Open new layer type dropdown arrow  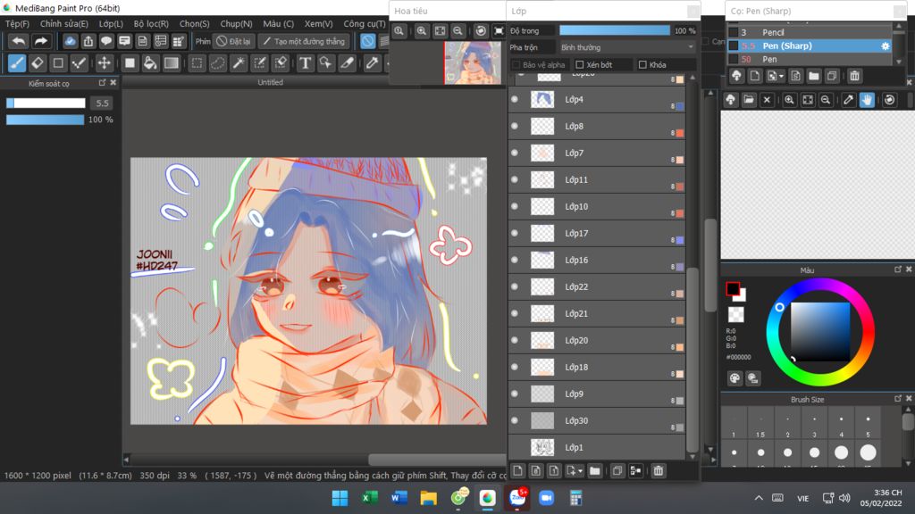tap(580, 471)
